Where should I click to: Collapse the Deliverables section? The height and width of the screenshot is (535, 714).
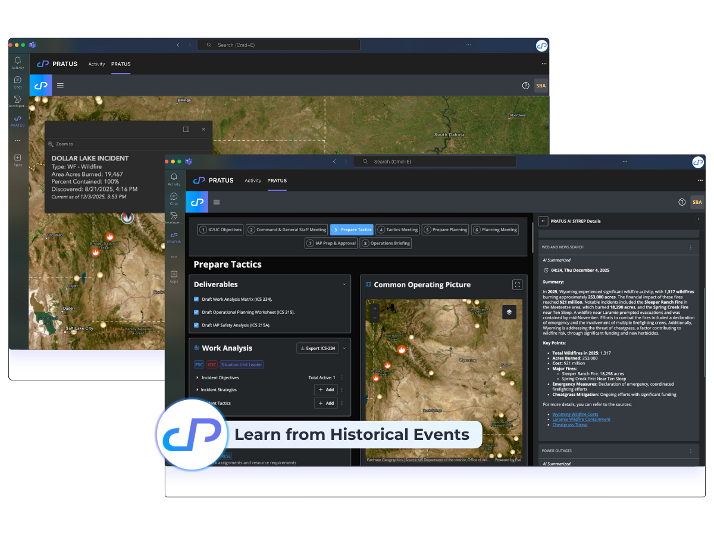coord(344,284)
